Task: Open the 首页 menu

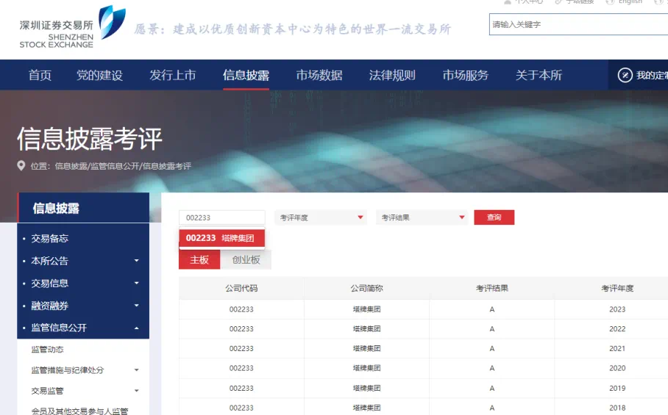Action: (40, 75)
